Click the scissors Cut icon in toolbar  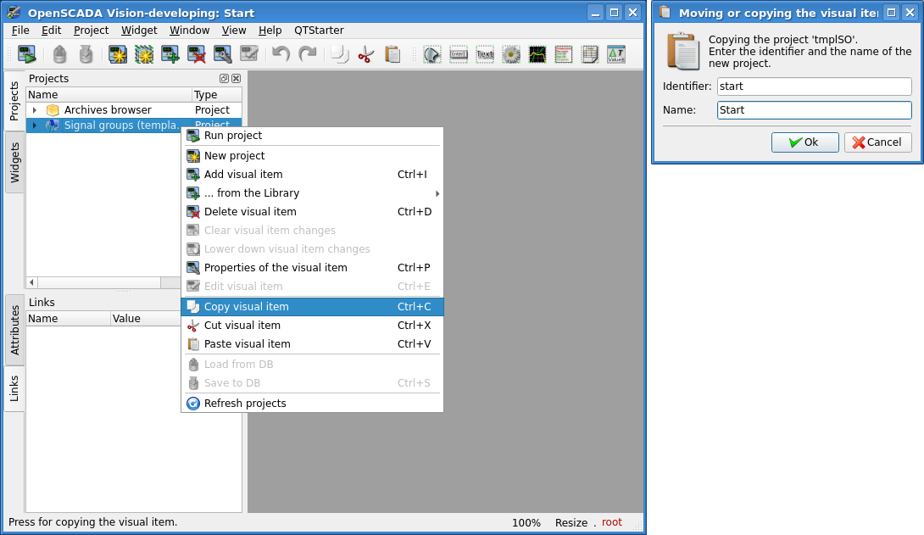click(365, 55)
